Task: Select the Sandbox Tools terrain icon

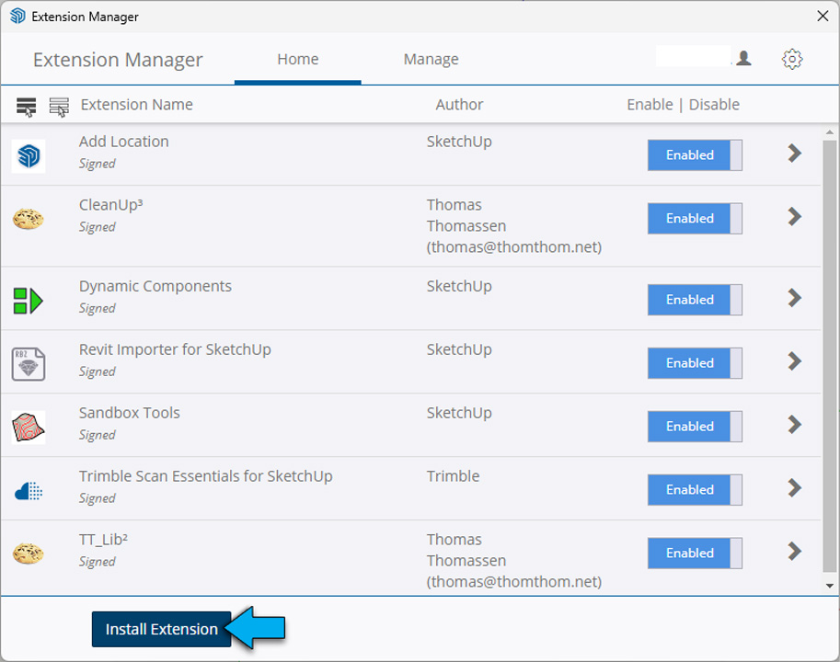Action: 29,427
